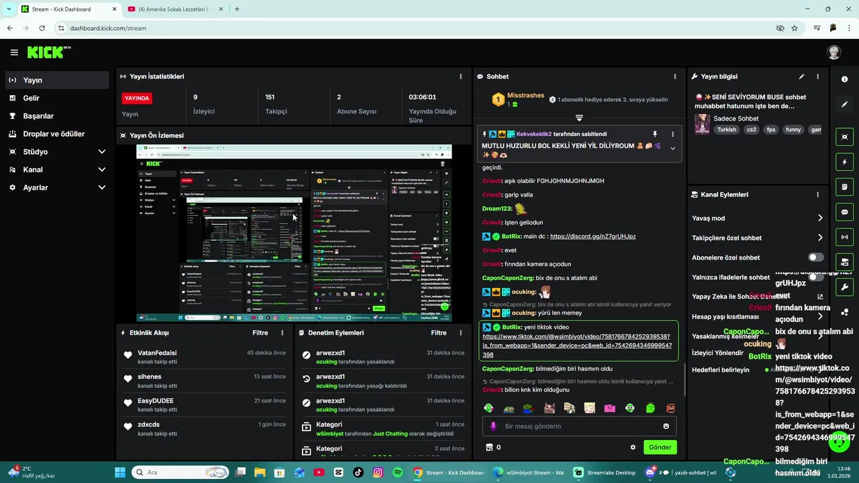
Task: Open Sohbet panel three-dot menu
Action: coord(674,76)
